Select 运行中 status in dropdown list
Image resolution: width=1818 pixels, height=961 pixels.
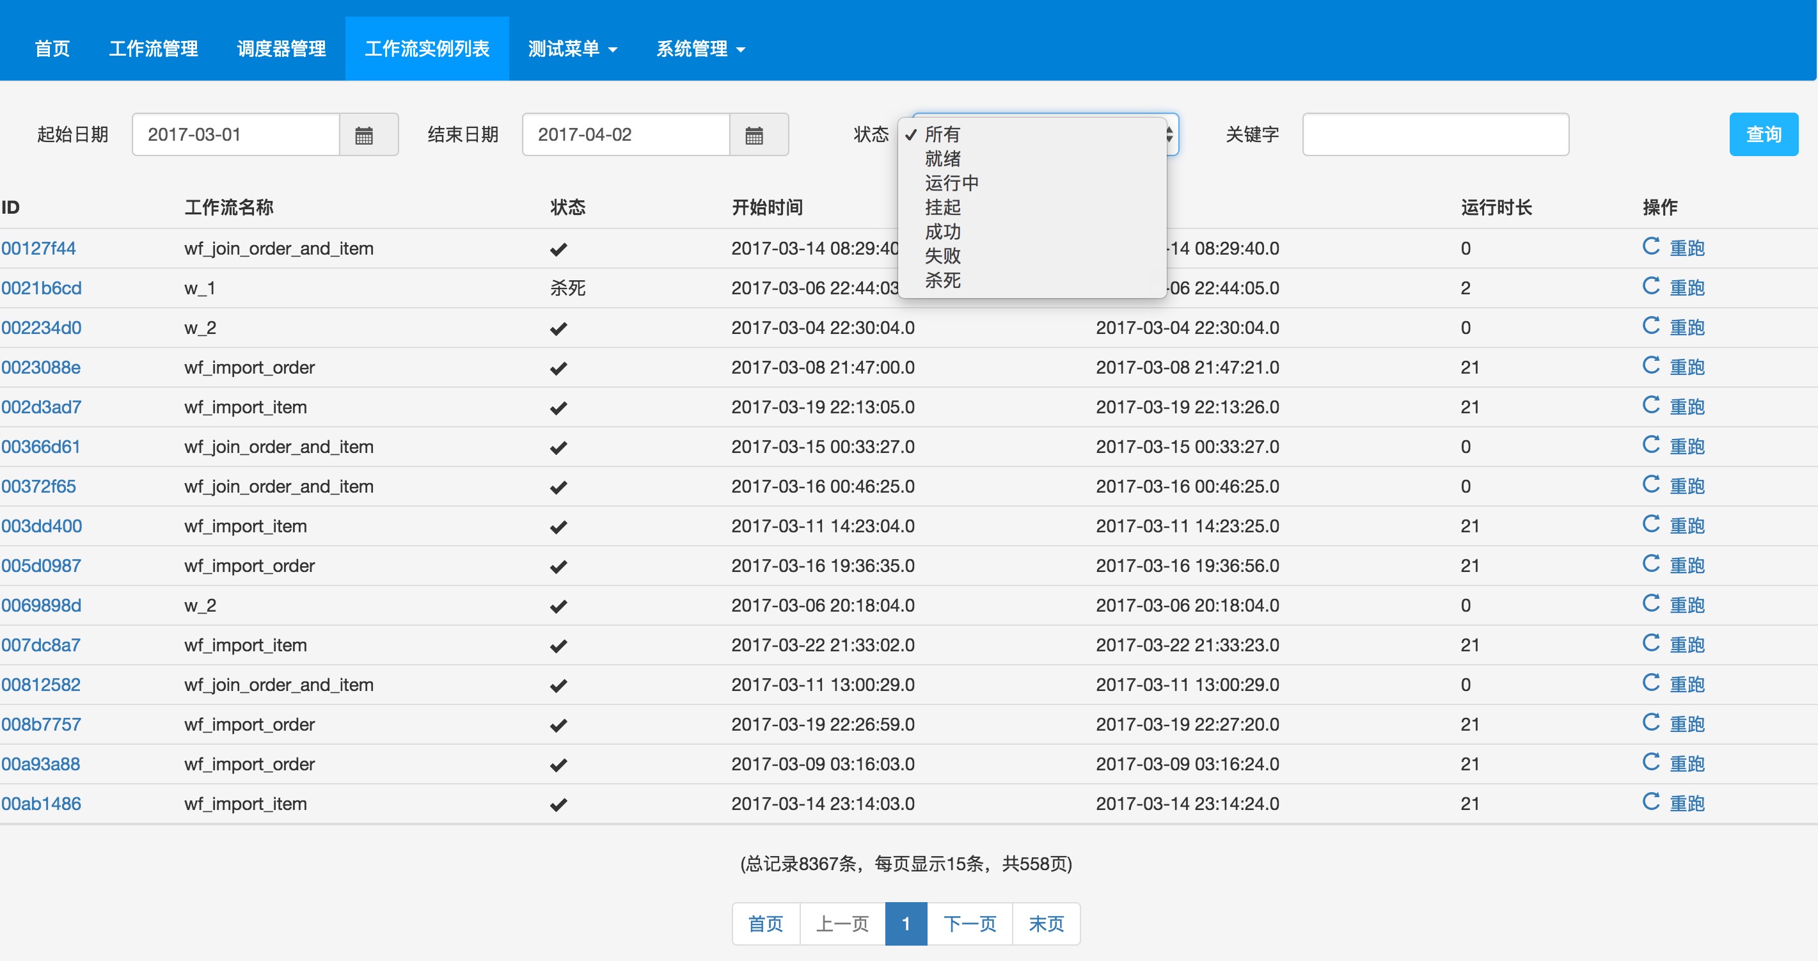(x=951, y=184)
